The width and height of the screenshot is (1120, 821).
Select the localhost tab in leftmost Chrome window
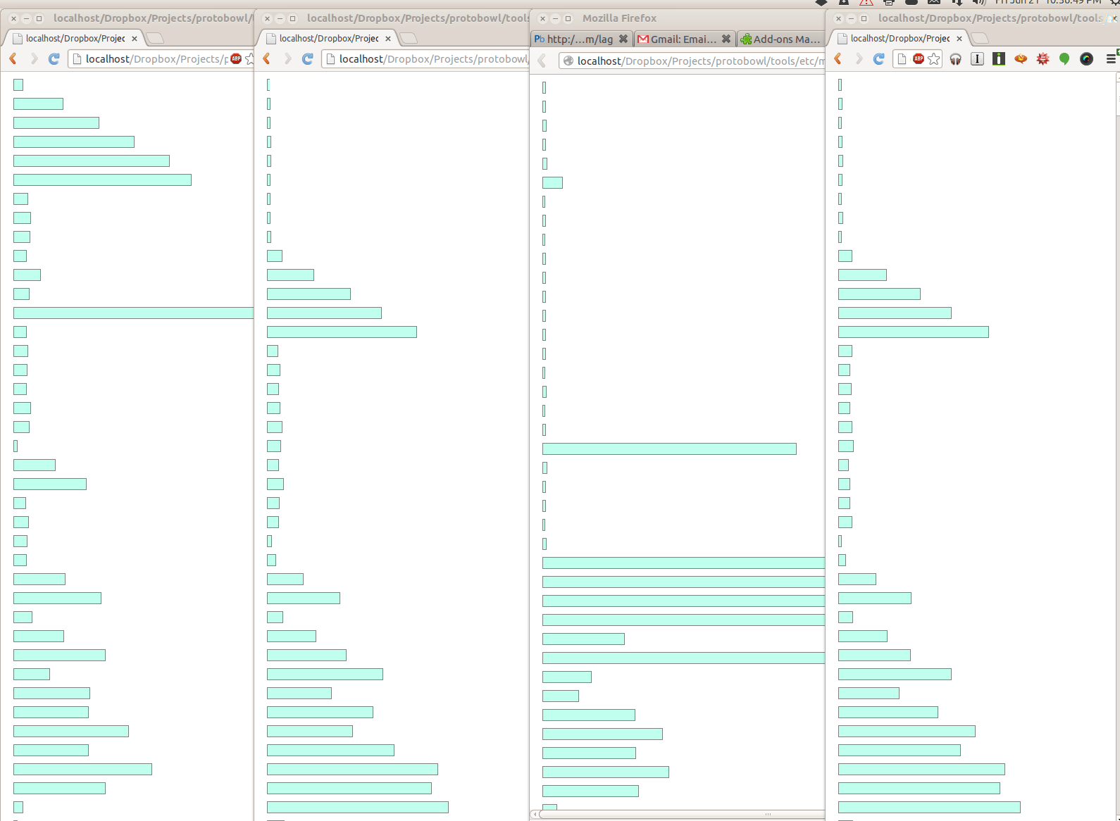pos(74,38)
